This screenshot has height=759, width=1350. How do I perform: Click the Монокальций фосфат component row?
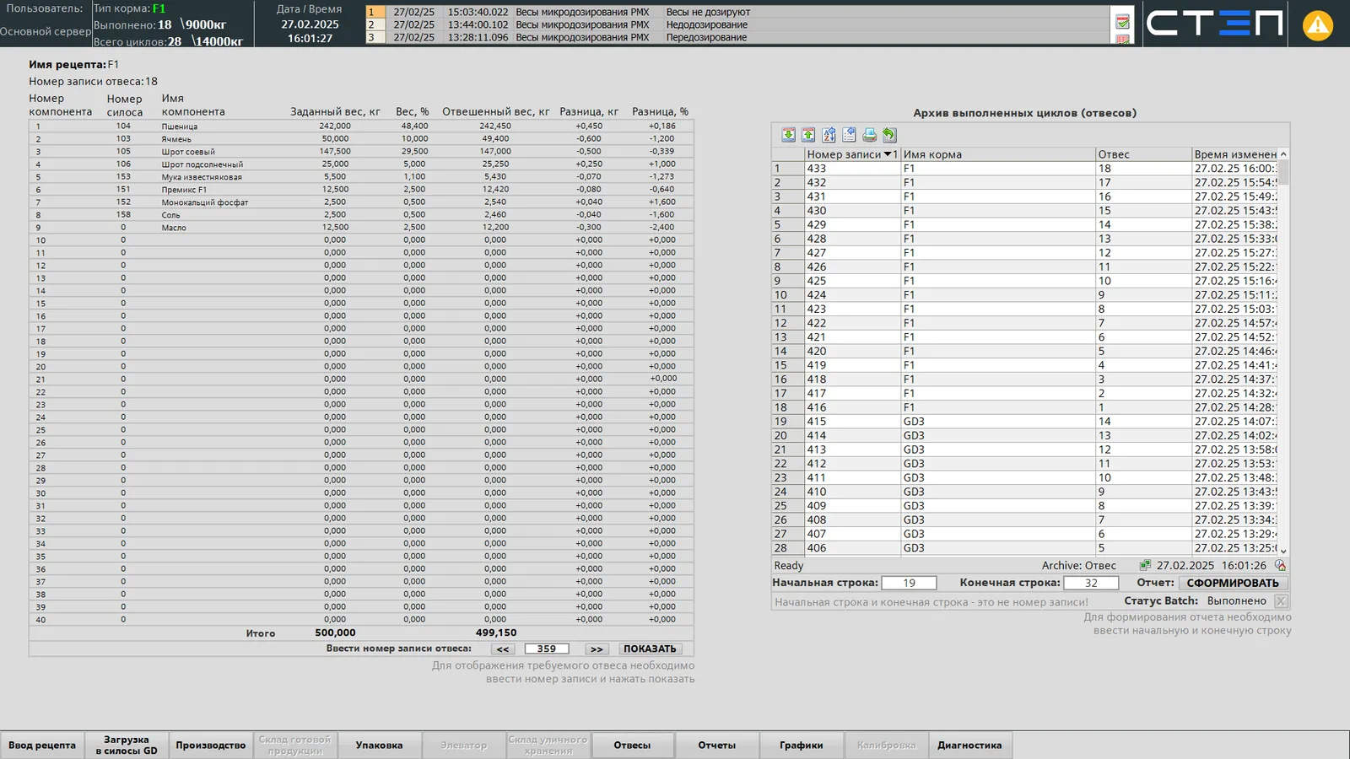click(361, 202)
